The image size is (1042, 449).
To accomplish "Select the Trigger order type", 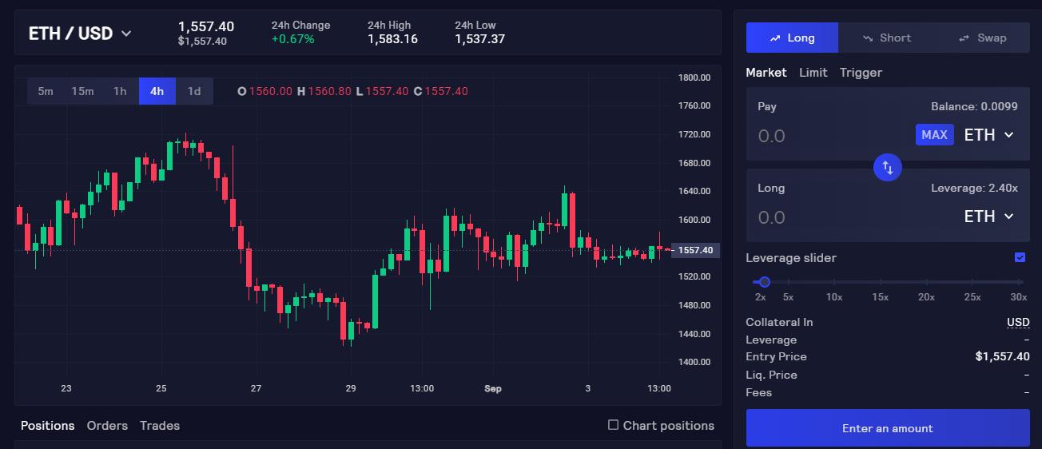I will tap(861, 73).
